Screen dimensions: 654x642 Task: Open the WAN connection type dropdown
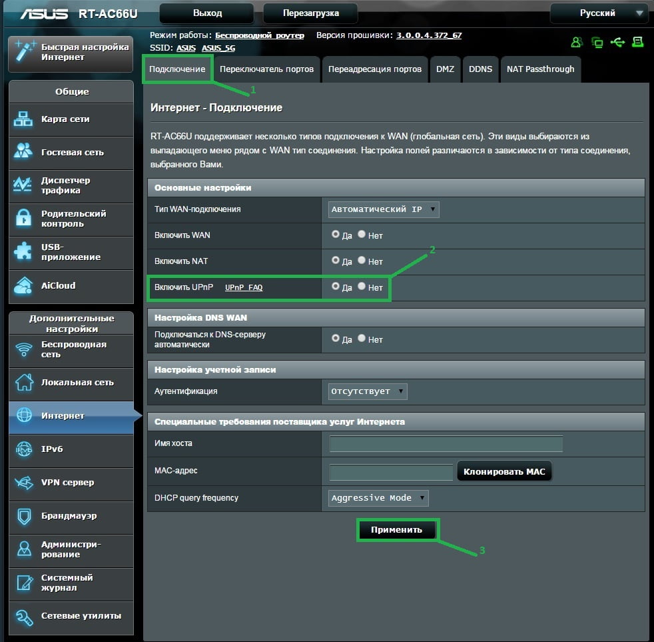click(x=384, y=209)
